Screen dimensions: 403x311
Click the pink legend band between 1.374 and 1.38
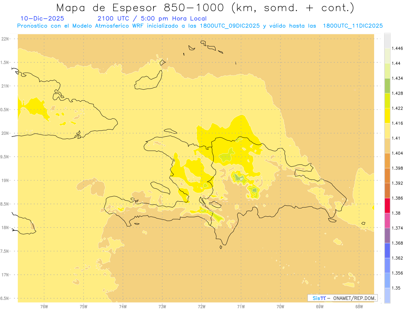pos(387,220)
